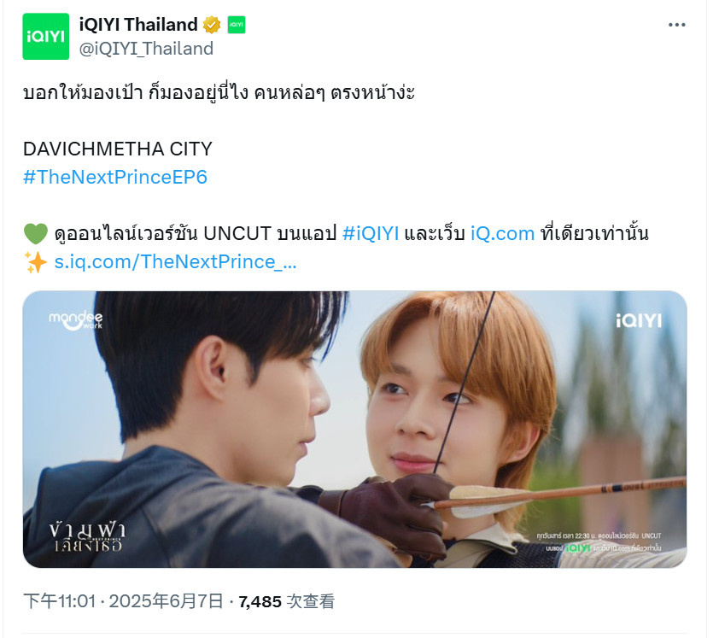Open the #iQIYI hashtag

click(x=371, y=233)
